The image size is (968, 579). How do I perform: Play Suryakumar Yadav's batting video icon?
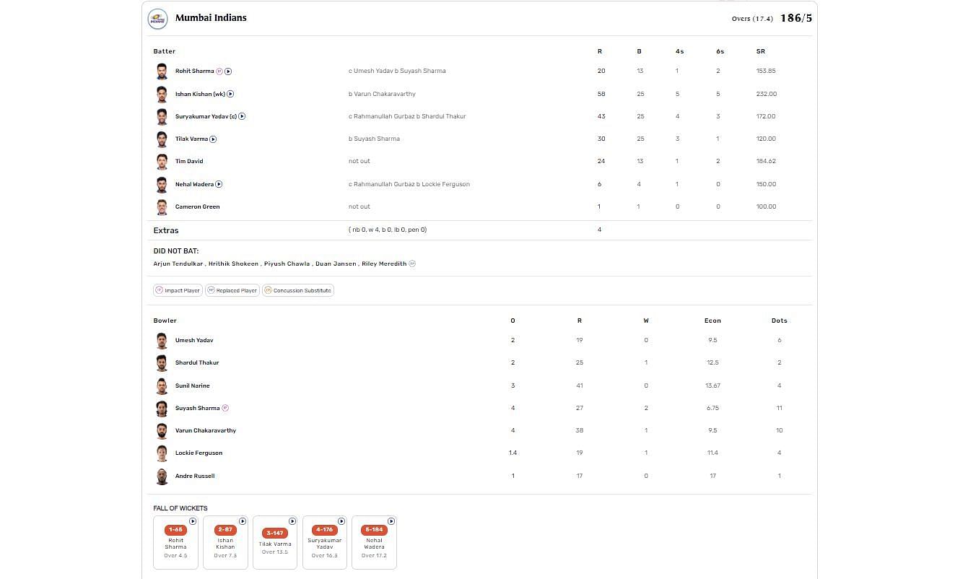[242, 116]
